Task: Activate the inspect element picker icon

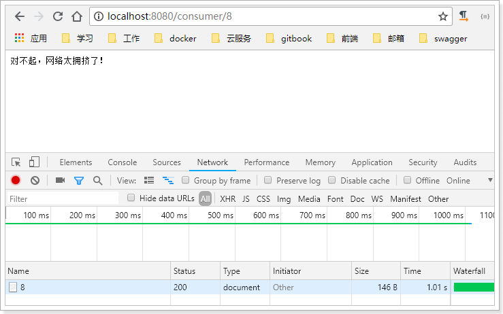Action: (16, 162)
